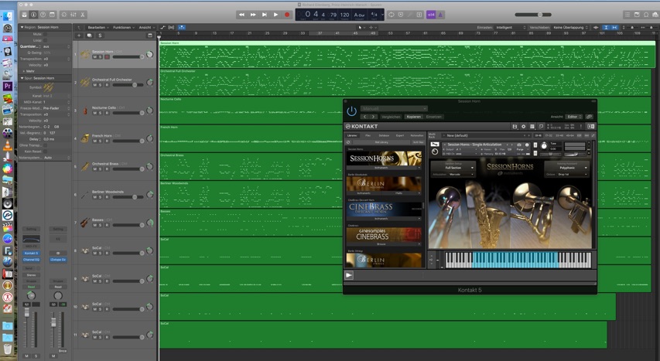Switch to Kontakt Database tab

point(384,135)
